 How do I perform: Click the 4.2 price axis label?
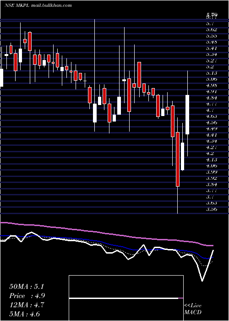point(210,153)
